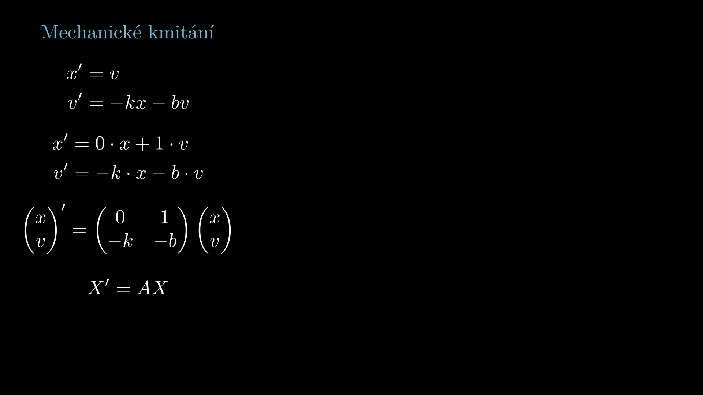Click the Mechanické kmitání slide title
Image resolution: width=703 pixels, height=395 pixels.
[130, 31]
